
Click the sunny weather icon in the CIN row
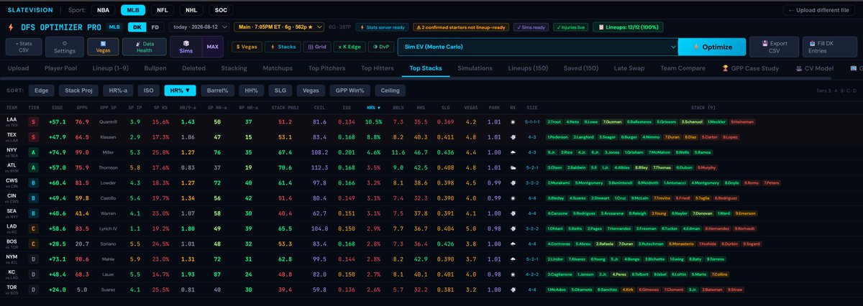pyautogui.click(x=513, y=198)
